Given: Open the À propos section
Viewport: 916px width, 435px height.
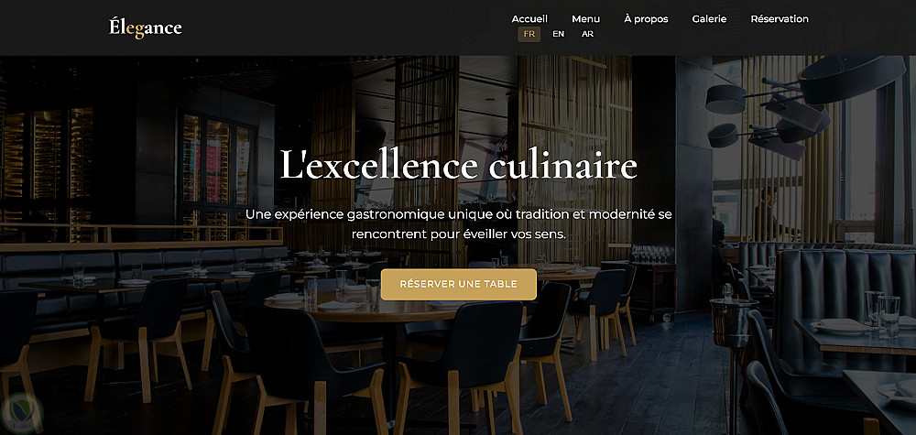Looking at the screenshot, I should click(646, 18).
